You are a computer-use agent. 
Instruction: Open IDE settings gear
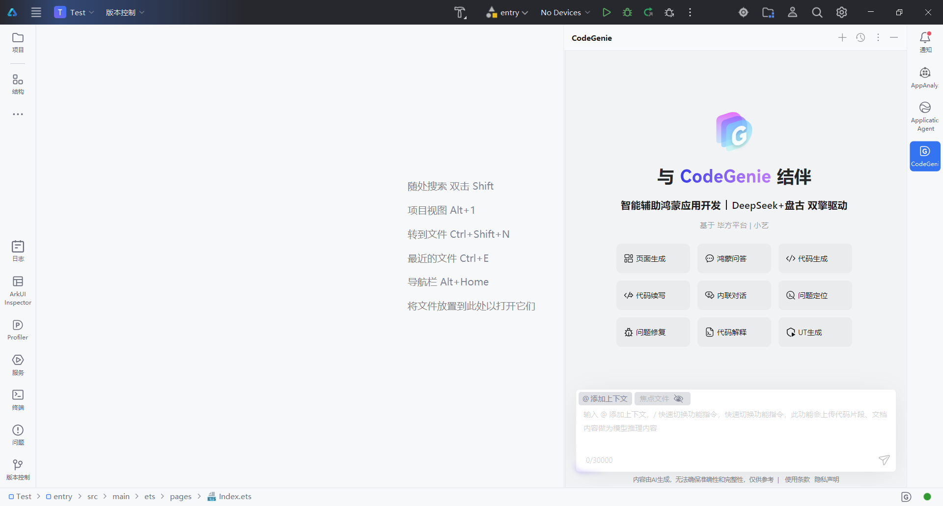842,12
